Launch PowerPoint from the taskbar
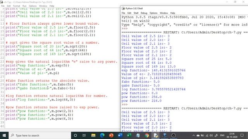The width and height of the screenshot is (248, 139). click(x=111, y=136)
